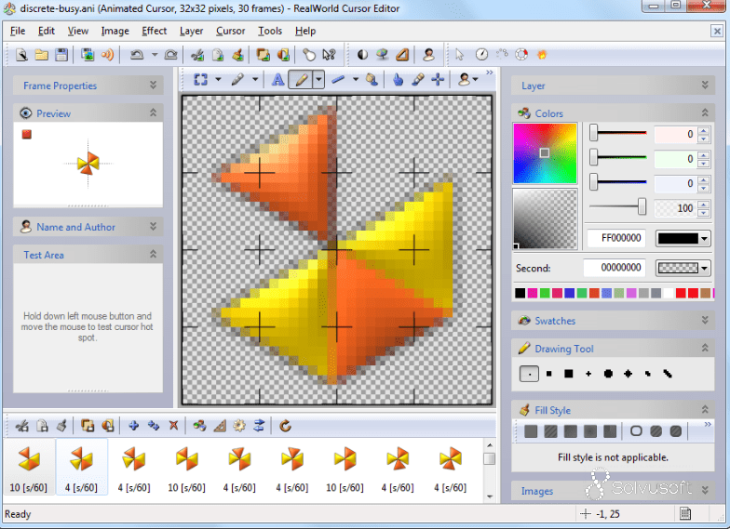730x529 pixels.
Task: Open the Cursor menu
Action: coord(230,31)
